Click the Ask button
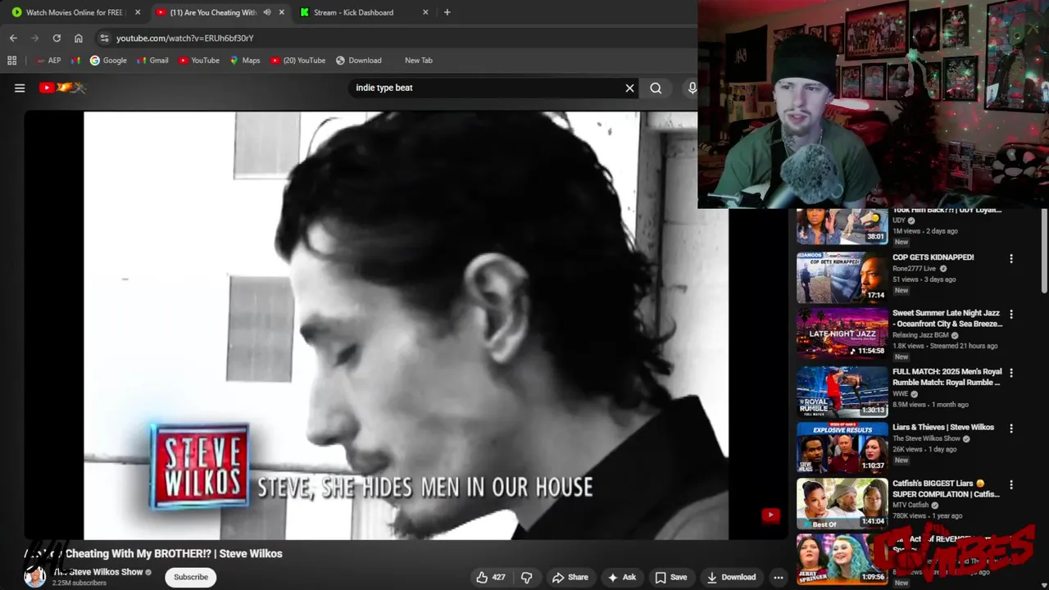 click(621, 577)
